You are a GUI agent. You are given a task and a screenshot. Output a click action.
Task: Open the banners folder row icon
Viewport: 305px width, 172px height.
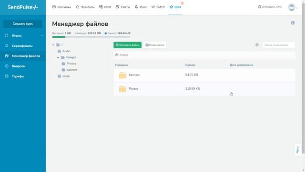[122, 75]
